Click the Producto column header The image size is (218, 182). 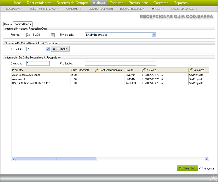pos(41,70)
